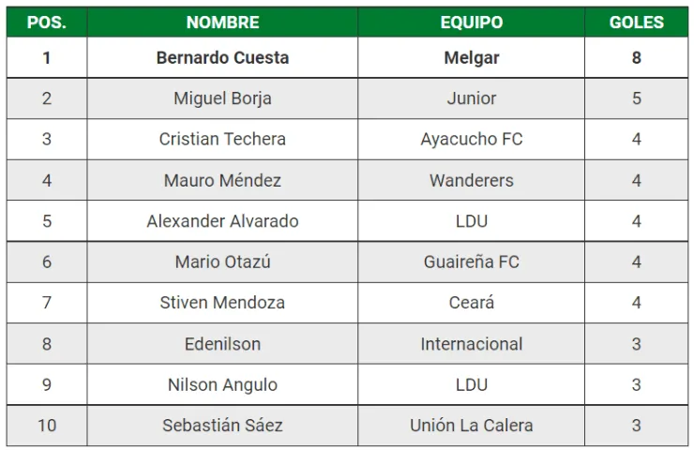Click Mario Otazú's name
Image resolution: width=694 pixels, height=450 pixels.
click(x=222, y=262)
